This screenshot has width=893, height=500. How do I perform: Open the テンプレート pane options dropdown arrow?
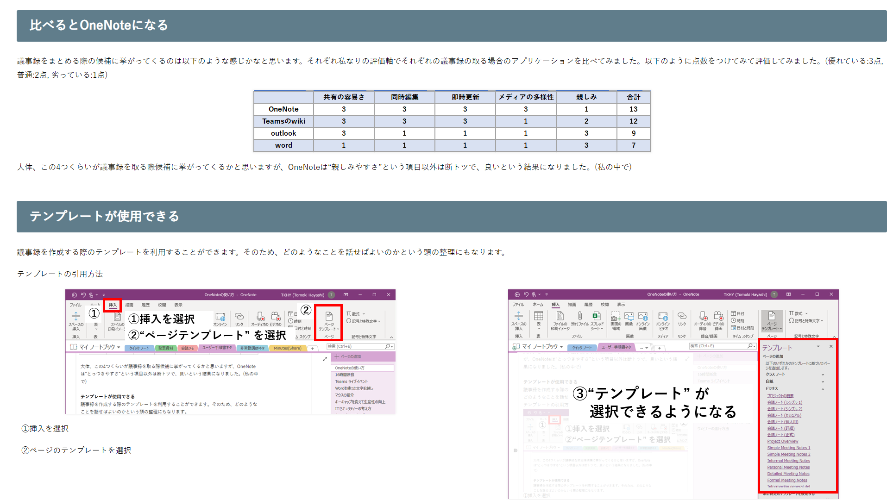tap(818, 347)
